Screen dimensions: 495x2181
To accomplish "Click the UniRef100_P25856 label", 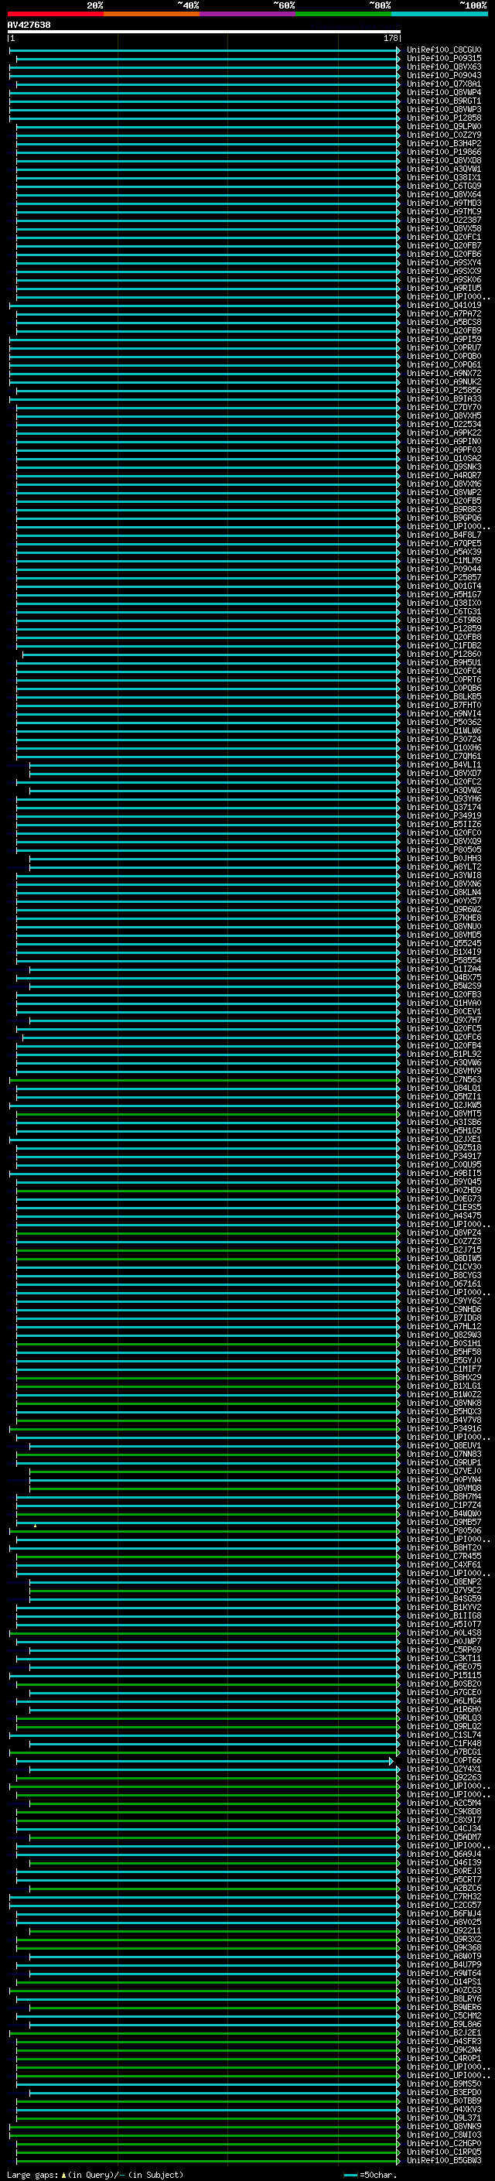I will 444,390.
